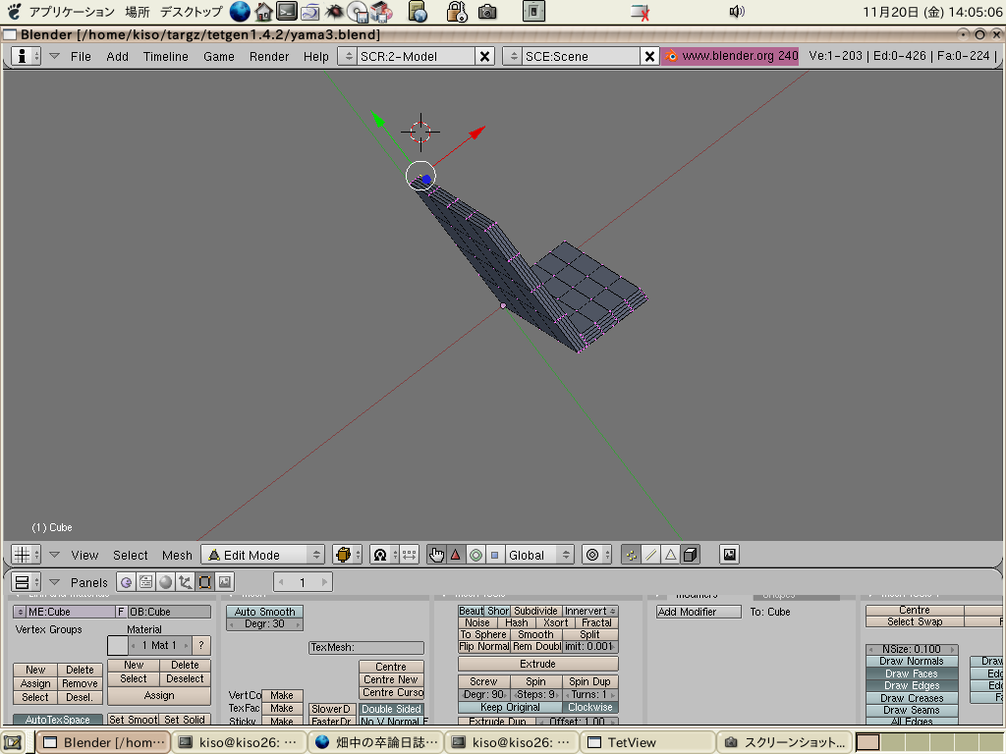The width and height of the screenshot is (1006, 754).
Task: Switch to vertex select mode
Action: (x=631, y=555)
